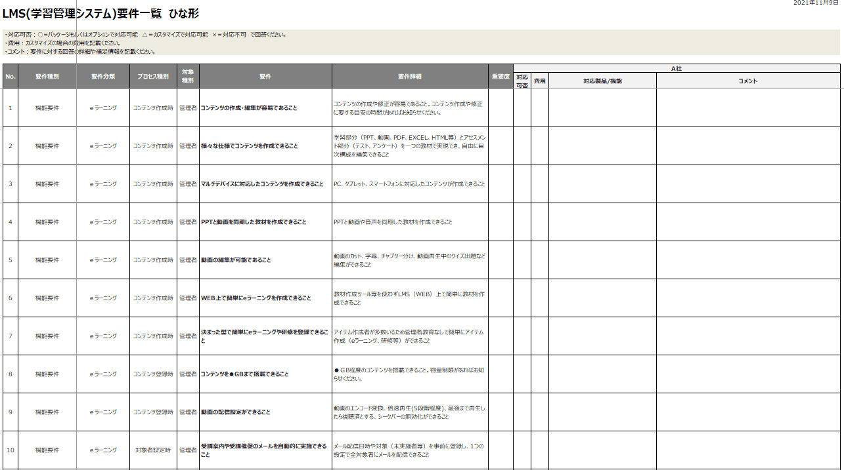Click the "No." column header
844x470 pixels.
(11, 77)
